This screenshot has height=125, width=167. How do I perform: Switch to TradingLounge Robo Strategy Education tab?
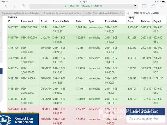21,13
